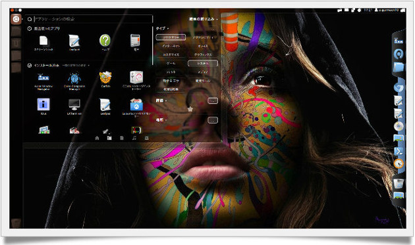This screenshot has width=415, height=245.
Task: Toggle the システム type filter button
Action: pyautogui.click(x=203, y=63)
